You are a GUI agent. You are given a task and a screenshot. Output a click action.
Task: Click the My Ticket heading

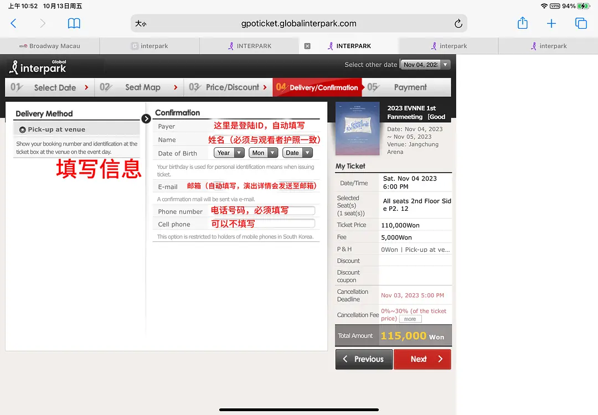point(350,166)
